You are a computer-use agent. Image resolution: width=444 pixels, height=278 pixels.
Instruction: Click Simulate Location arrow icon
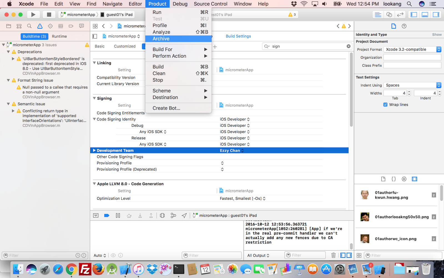click(x=184, y=215)
